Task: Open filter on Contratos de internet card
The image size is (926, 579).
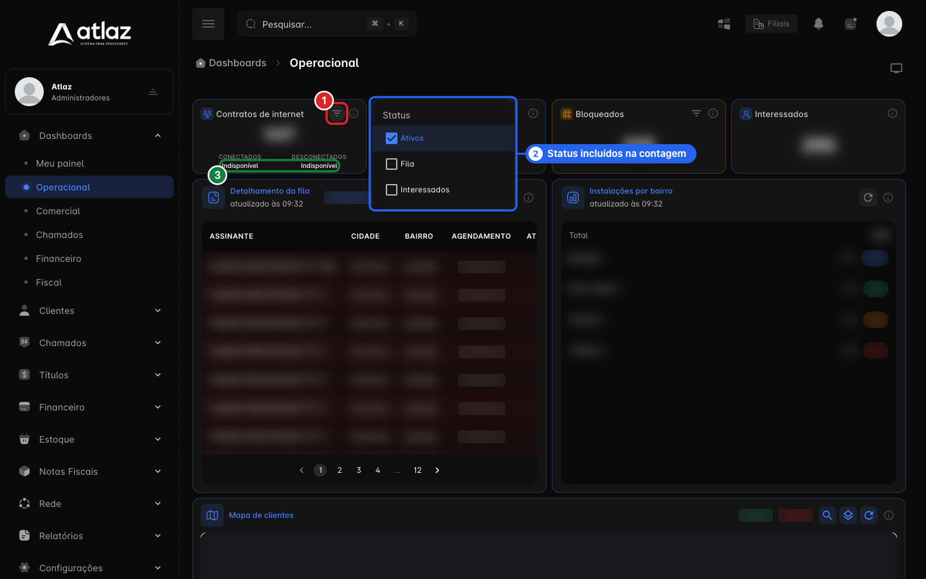Action: tap(337, 113)
